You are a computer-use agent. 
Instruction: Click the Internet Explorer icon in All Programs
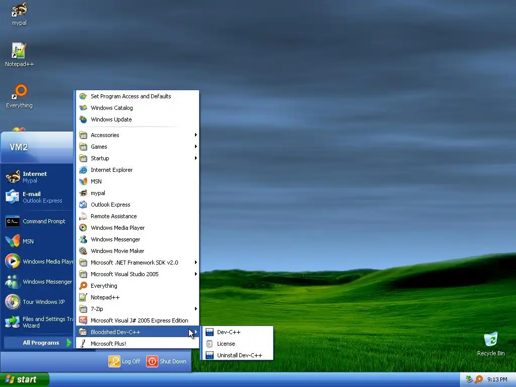click(83, 170)
